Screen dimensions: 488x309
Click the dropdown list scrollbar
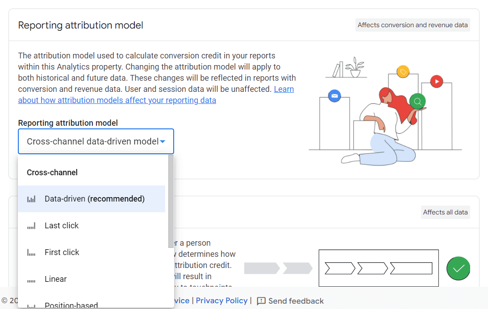point(171,202)
